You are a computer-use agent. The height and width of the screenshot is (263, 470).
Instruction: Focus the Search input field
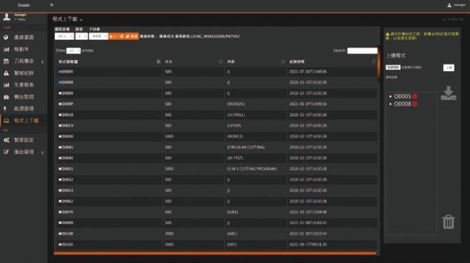362,50
